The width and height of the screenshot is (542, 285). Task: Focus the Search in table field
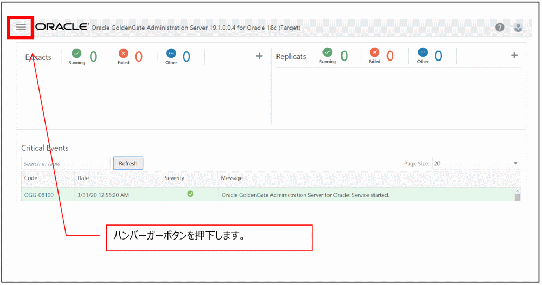click(x=66, y=163)
